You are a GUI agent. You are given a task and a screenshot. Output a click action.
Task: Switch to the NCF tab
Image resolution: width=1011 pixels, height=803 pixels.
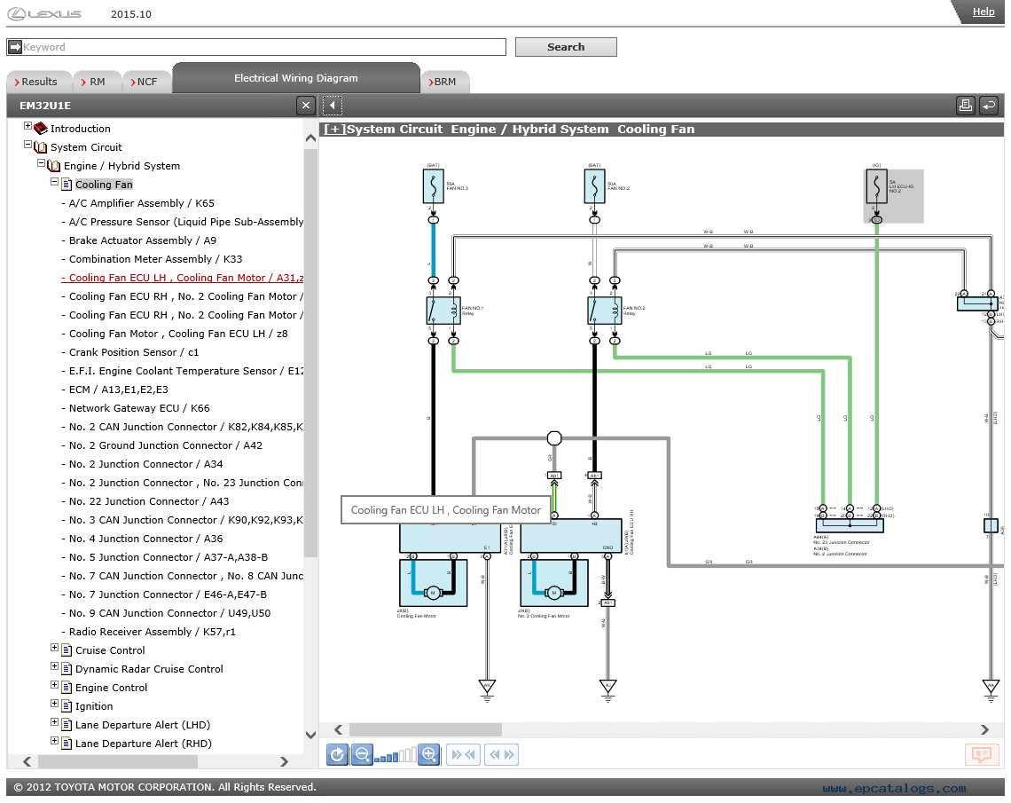(145, 82)
